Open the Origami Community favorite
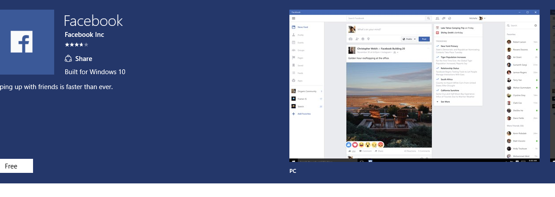 click(307, 91)
